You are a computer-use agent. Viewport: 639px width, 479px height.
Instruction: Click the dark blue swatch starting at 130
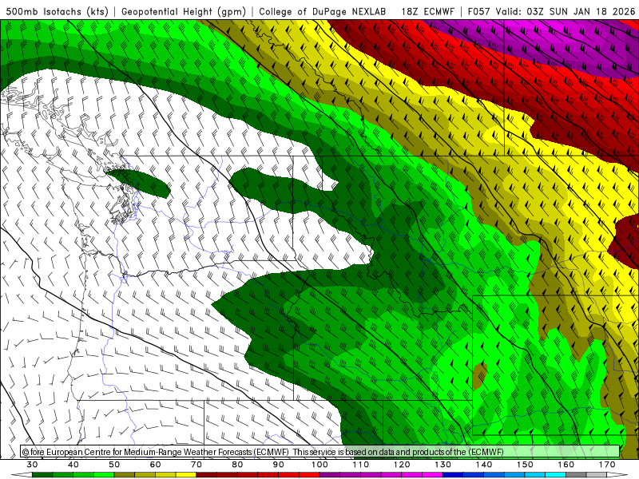click(453, 475)
